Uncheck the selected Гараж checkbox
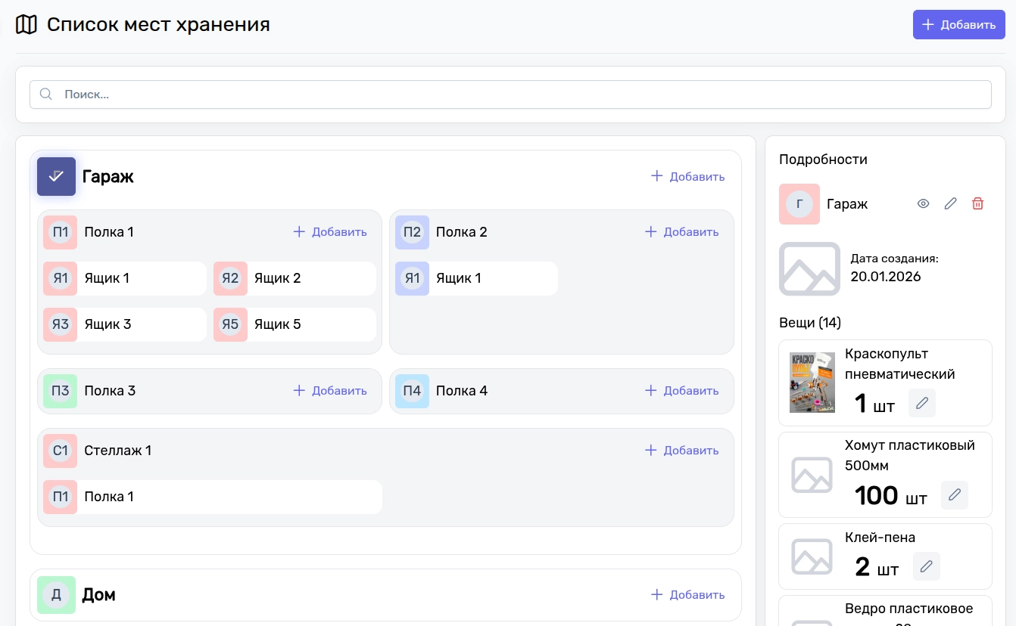Screen dimensions: 1016x626 point(56,176)
